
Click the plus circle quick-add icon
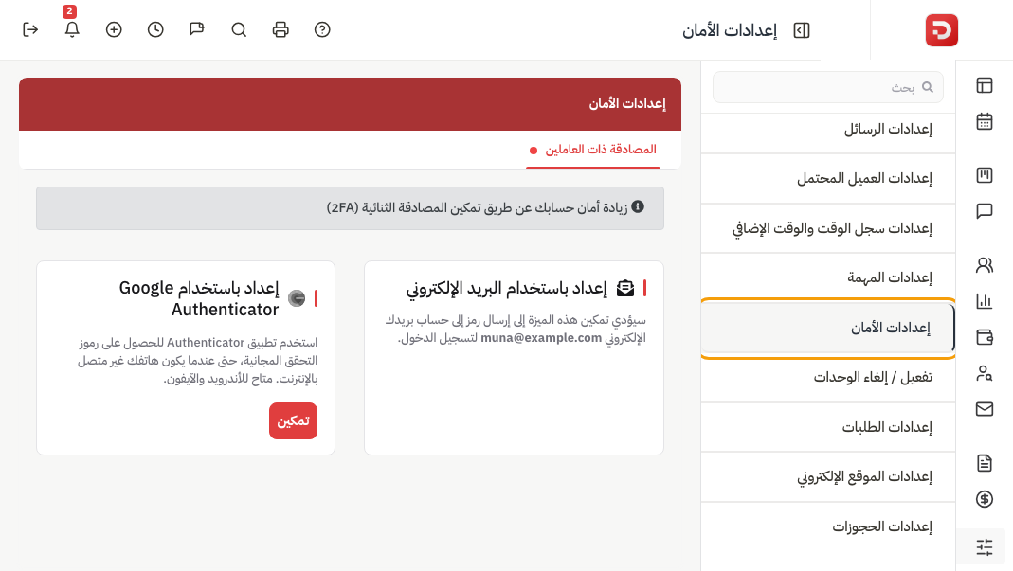click(114, 29)
